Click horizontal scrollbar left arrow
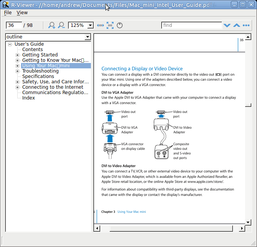Image resolution: width=257 pixels, height=247 pixels. (97, 228)
